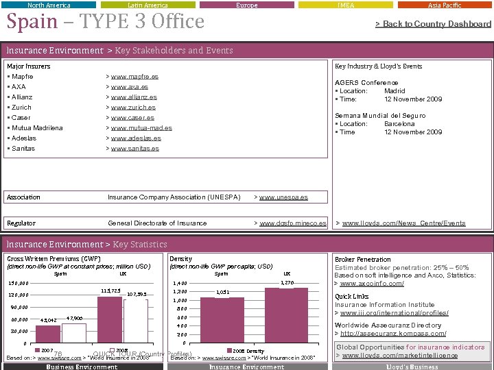Click the 2008 Density legend swatch

pos(229,351)
